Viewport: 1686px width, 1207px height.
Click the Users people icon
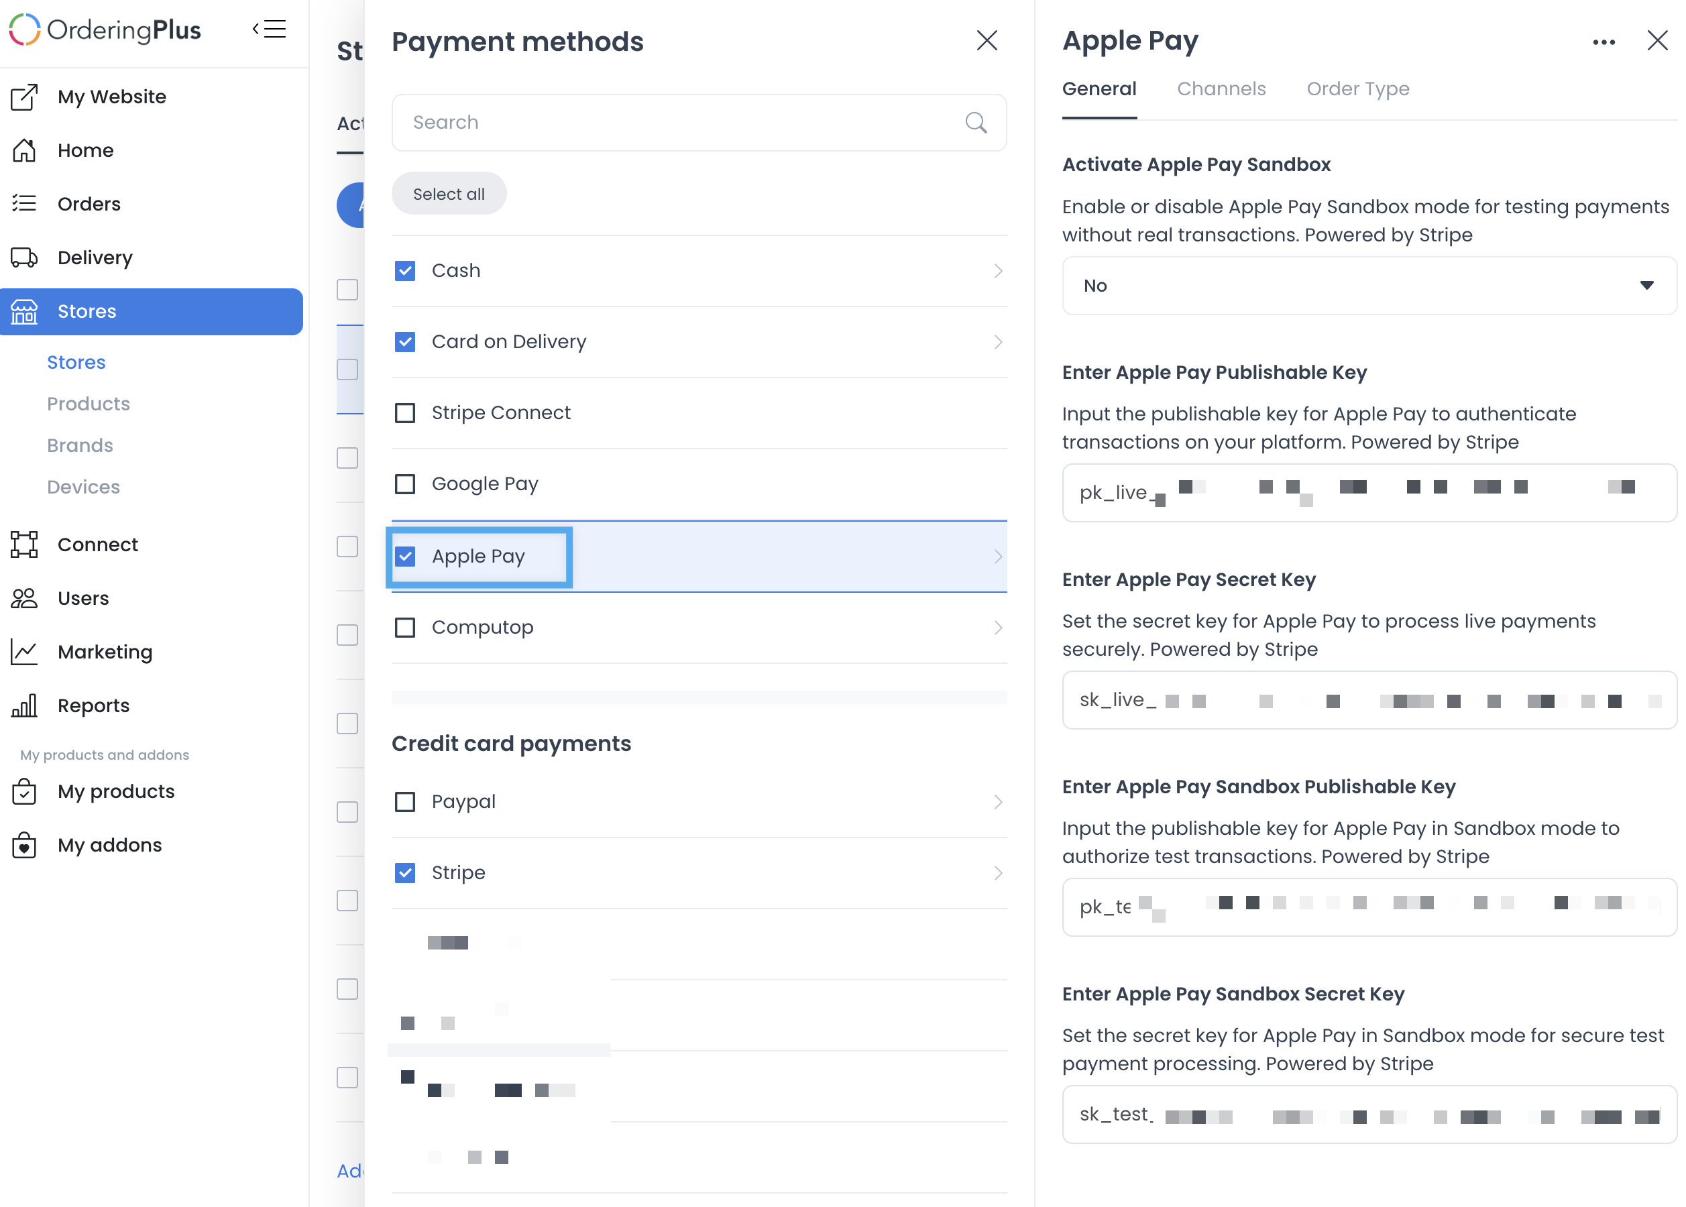pos(25,598)
